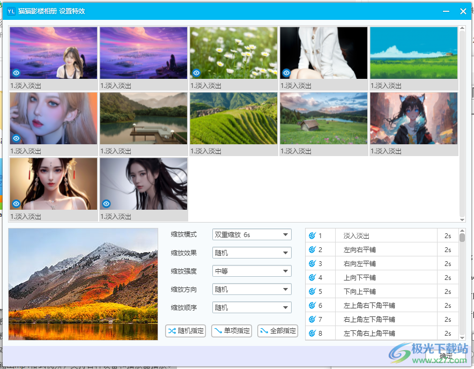This screenshot has height=369, width=474.
Task: Click the effect icon beside 右向左平铺
Action: [312, 263]
